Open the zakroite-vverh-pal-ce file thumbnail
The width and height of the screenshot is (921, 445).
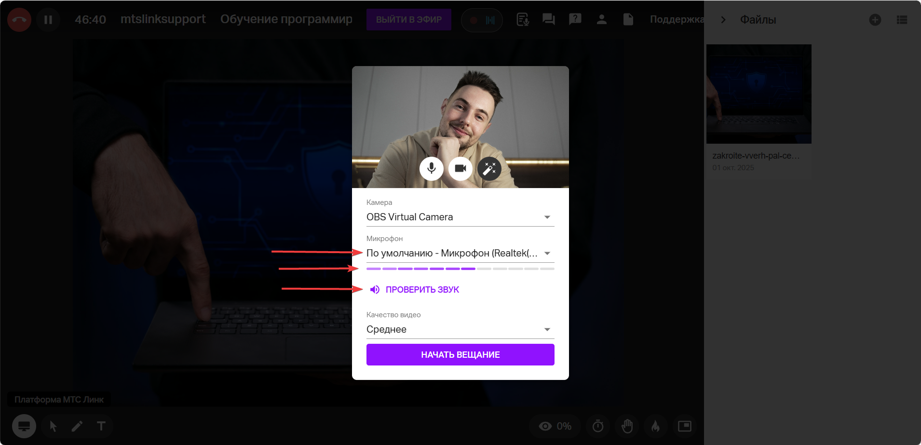point(759,94)
